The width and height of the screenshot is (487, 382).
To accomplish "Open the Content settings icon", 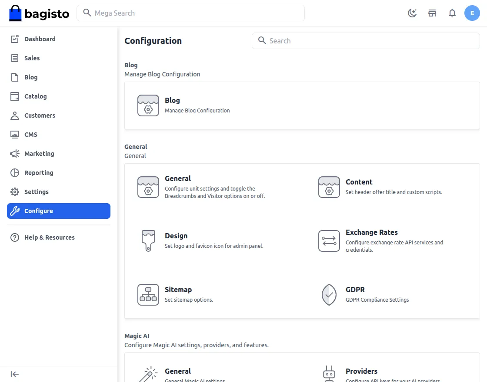I will (329, 187).
